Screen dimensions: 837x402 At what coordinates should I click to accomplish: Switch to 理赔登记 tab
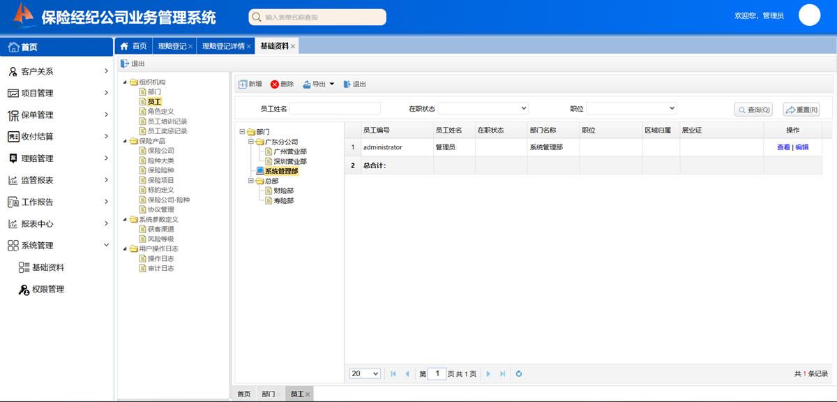coord(172,46)
